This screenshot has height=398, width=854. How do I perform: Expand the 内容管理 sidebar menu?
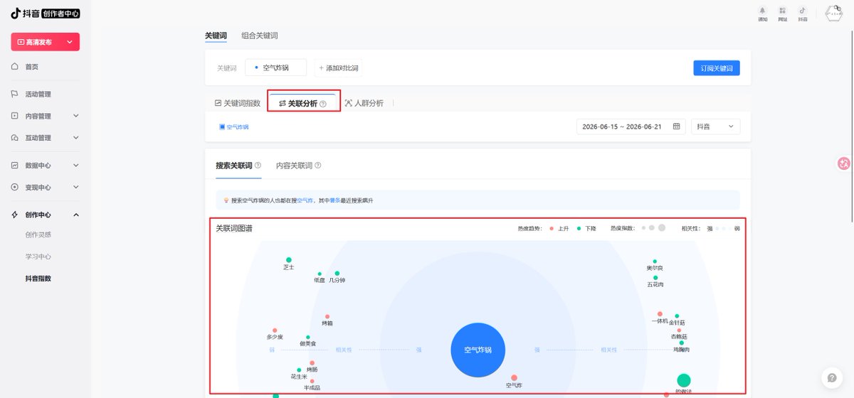[x=76, y=116]
